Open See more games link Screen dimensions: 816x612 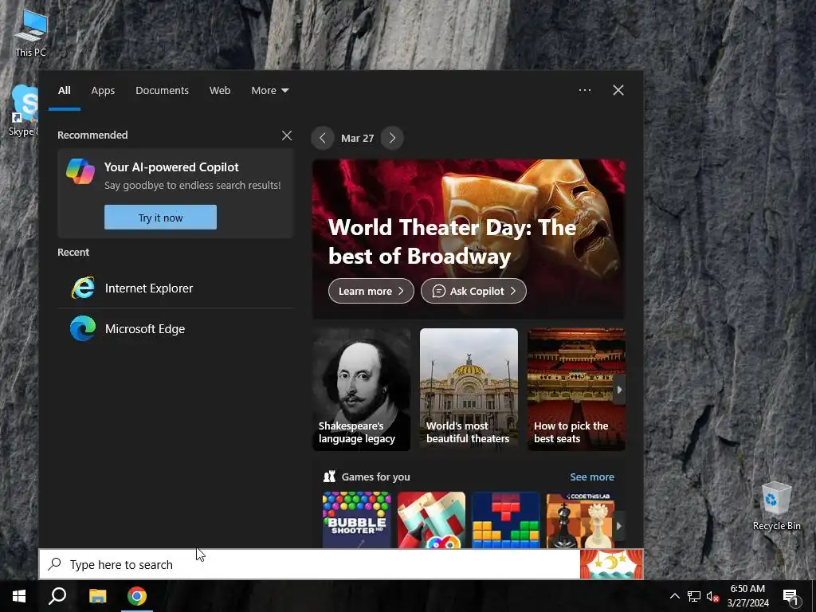pyautogui.click(x=592, y=477)
